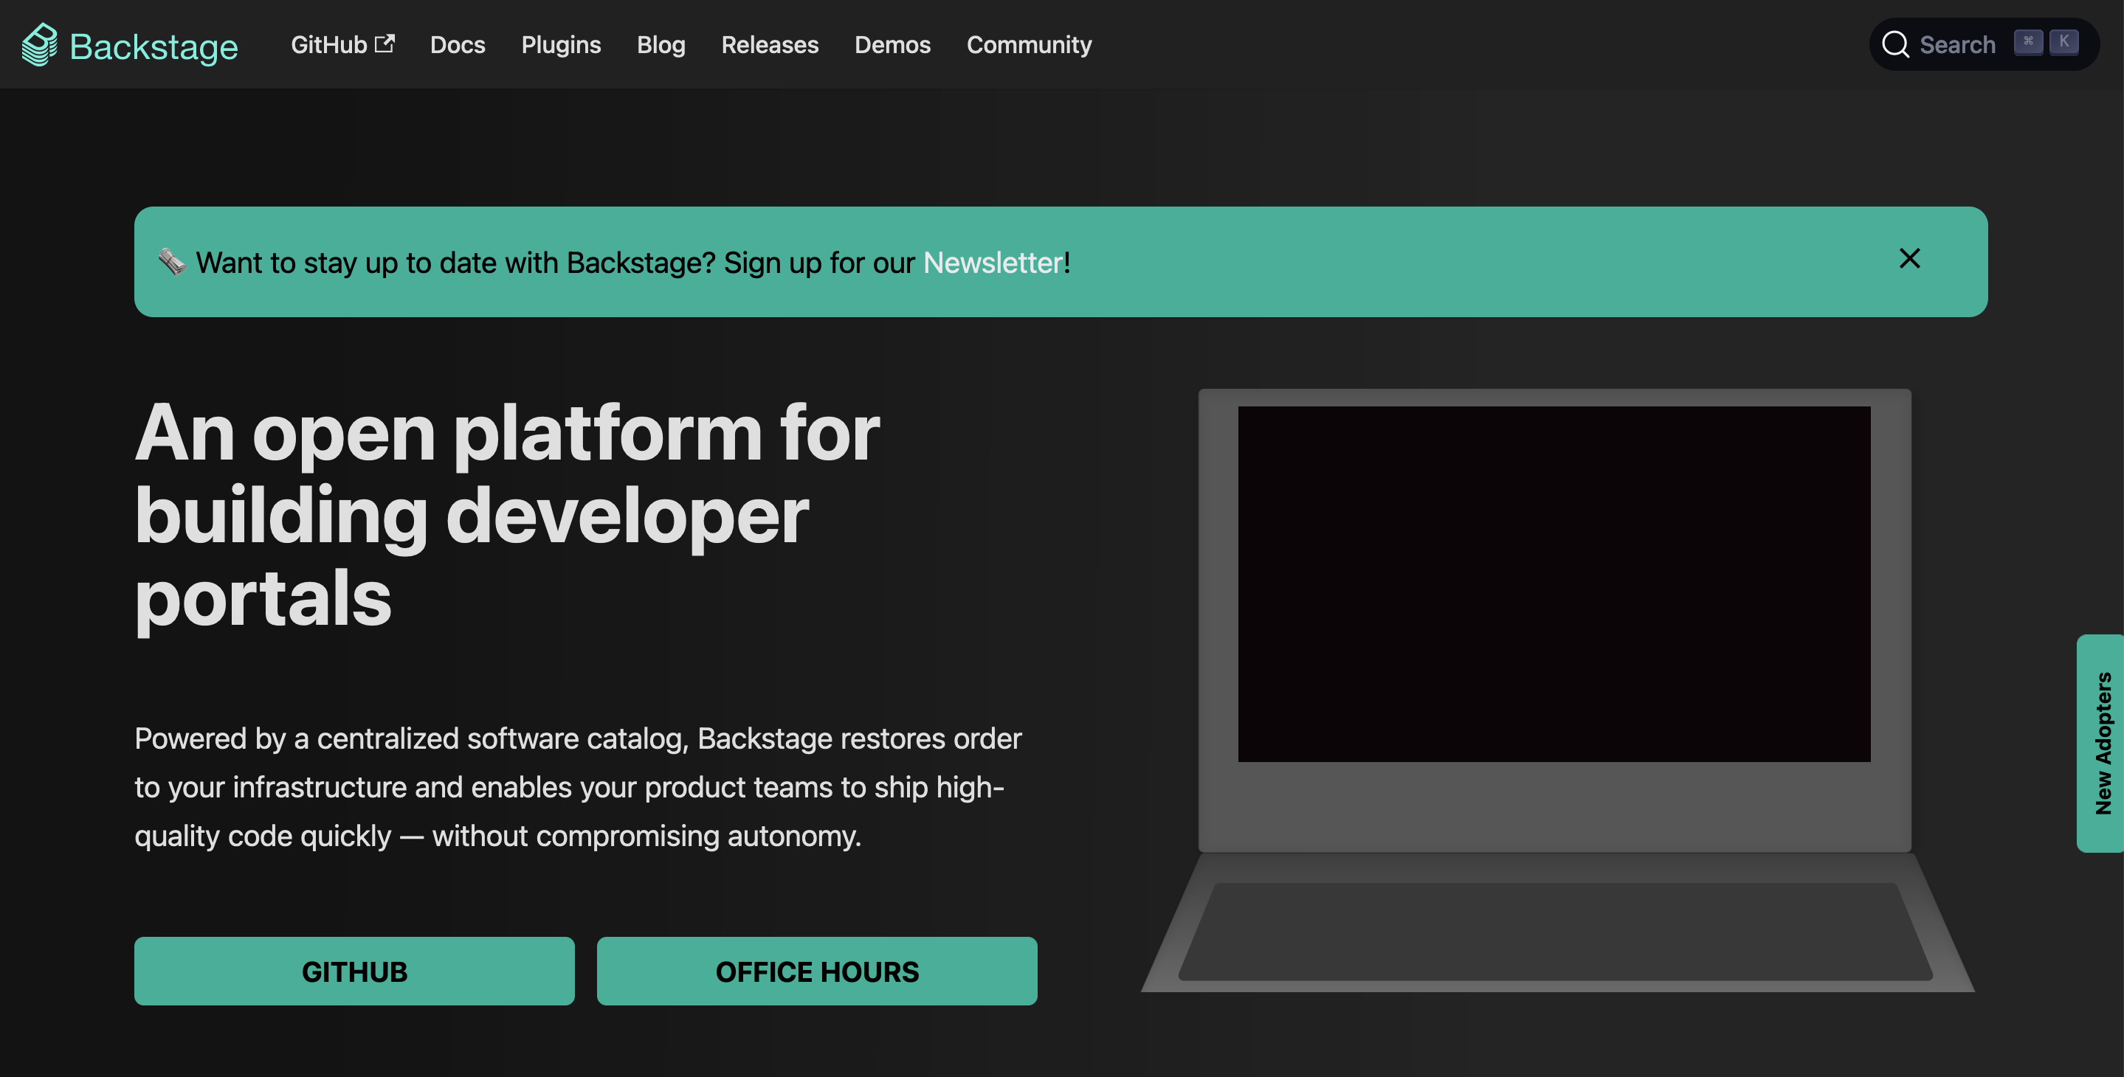Screen dimensions: 2124x1077
Task: Select the Community nav item
Action: pos(1028,44)
